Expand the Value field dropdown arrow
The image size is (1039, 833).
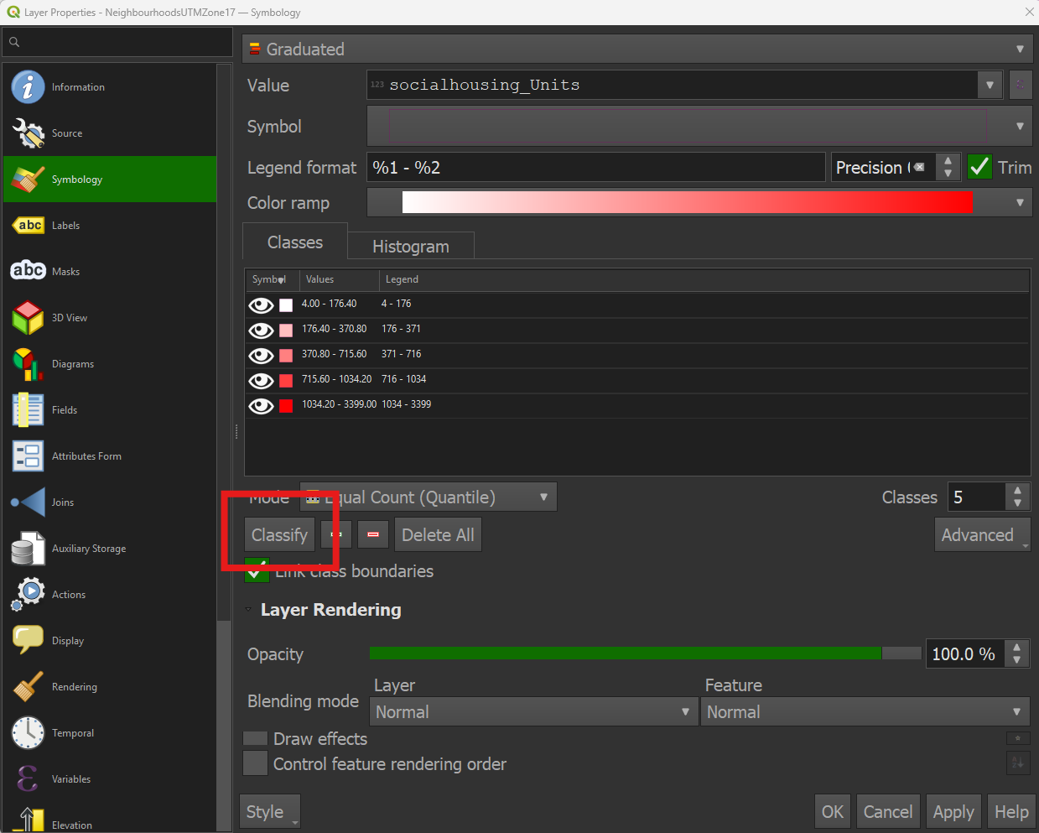point(990,85)
